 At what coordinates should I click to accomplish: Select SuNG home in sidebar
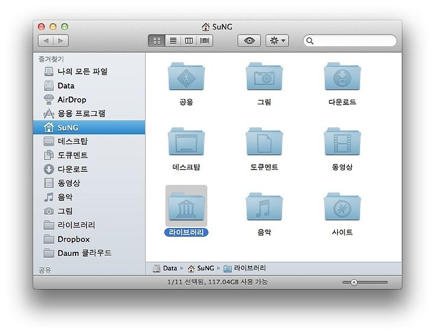[89, 127]
